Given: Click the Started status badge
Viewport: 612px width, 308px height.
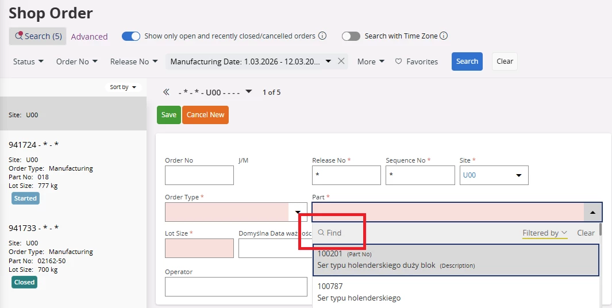Looking at the screenshot, I should point(25,198).
